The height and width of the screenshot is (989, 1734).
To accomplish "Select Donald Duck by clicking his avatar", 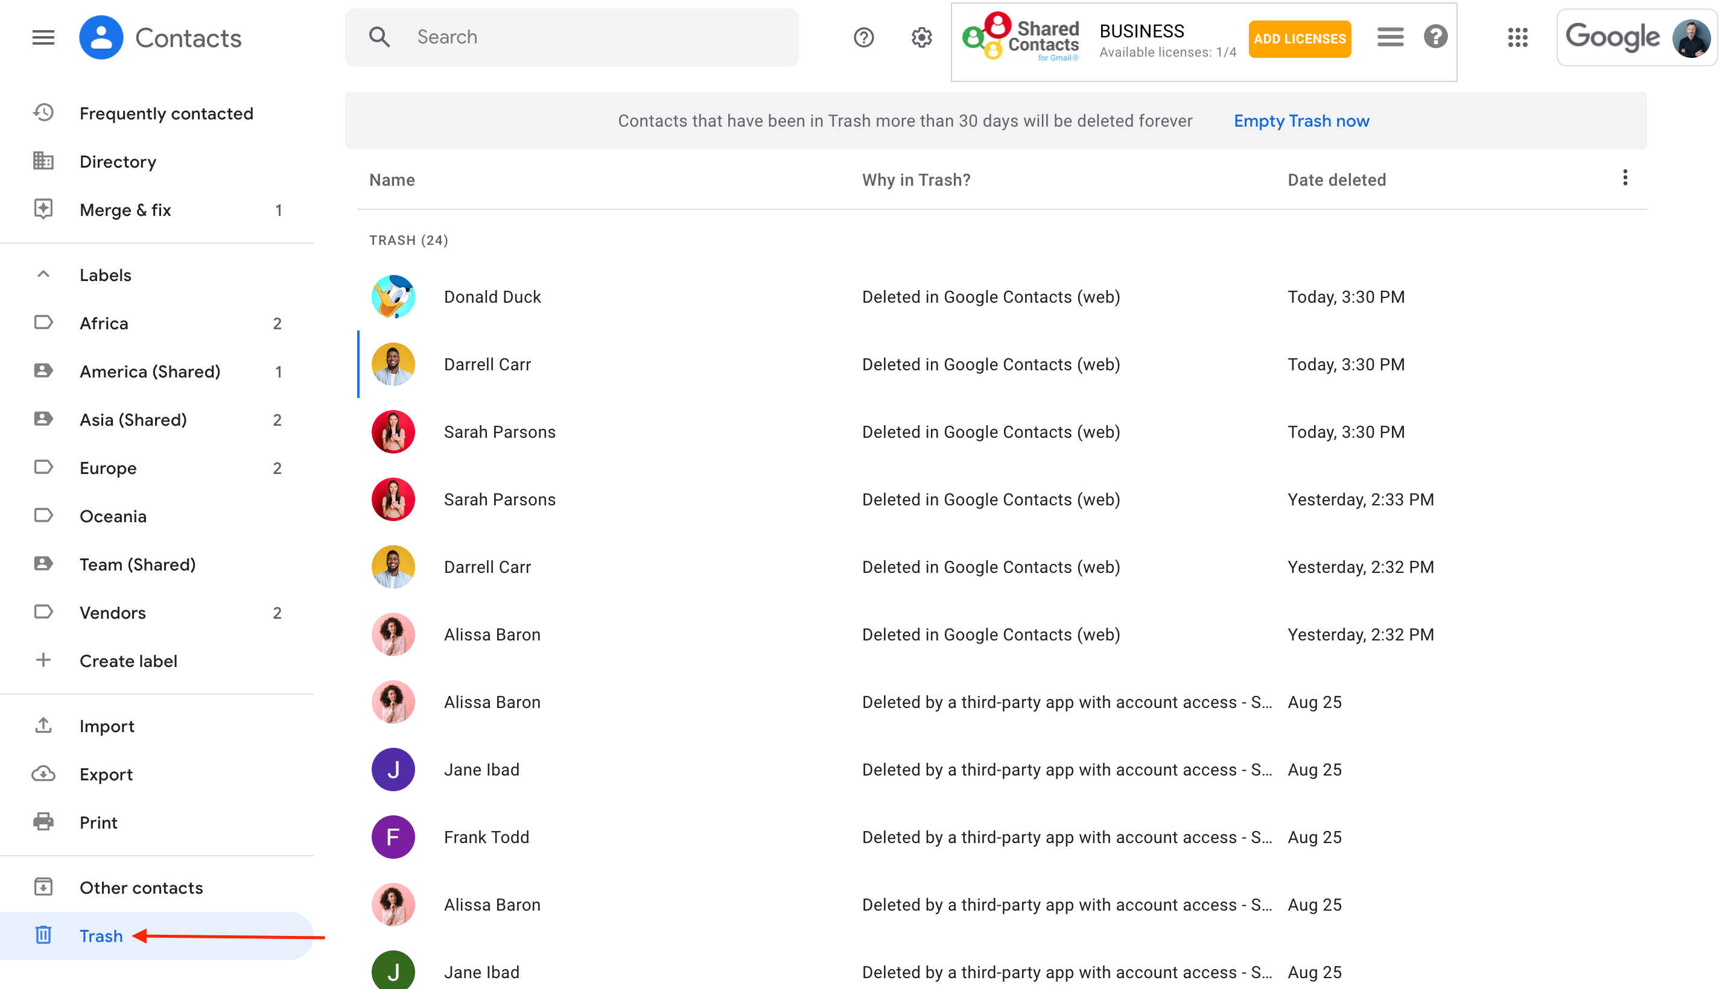I will click(x=393, y=296).
